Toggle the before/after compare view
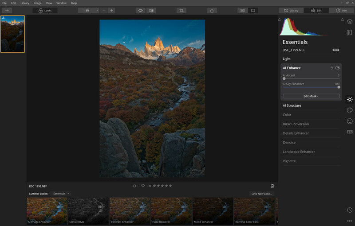 (151, 10)
